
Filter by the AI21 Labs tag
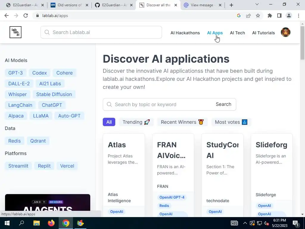(50, 83)
